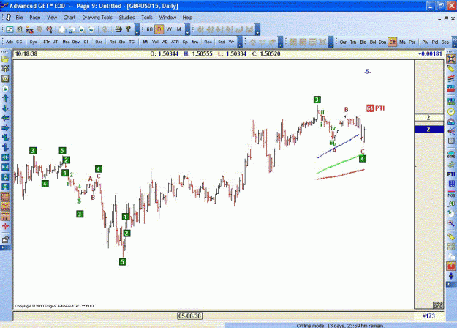Click the MOB tool icon
457x328 pixels.
coord(451,193)
